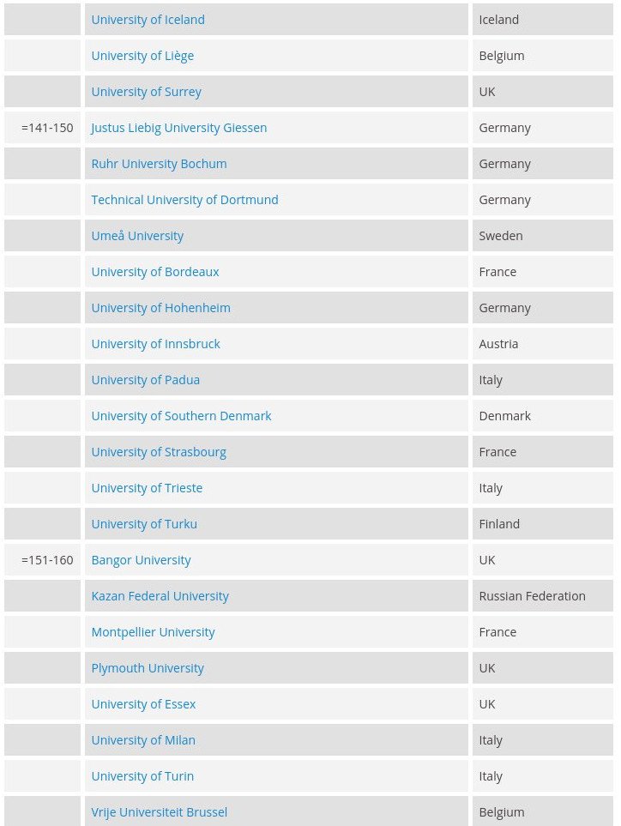The image size is (621, 826).
Task: Open the University of Turku link
Action: [x=144, y=524]
